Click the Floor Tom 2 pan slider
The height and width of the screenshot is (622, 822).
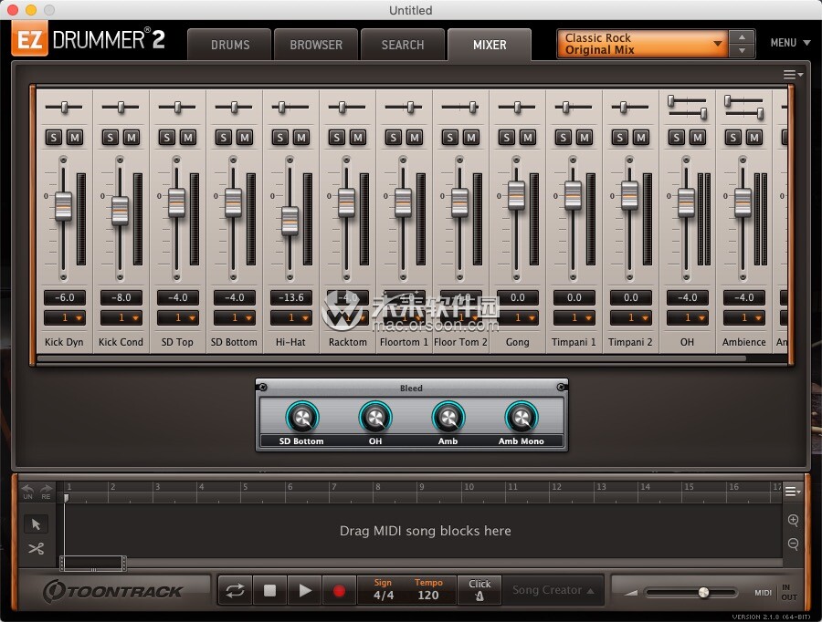(460, 108)
